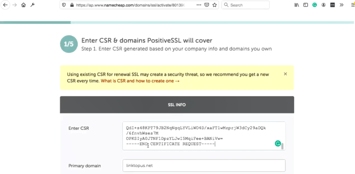355x174 pixels.
Task: Click CSR line starting 'OPKSIyA0JTNF1'
Action: pyautogui.click(x=175, y=139)
